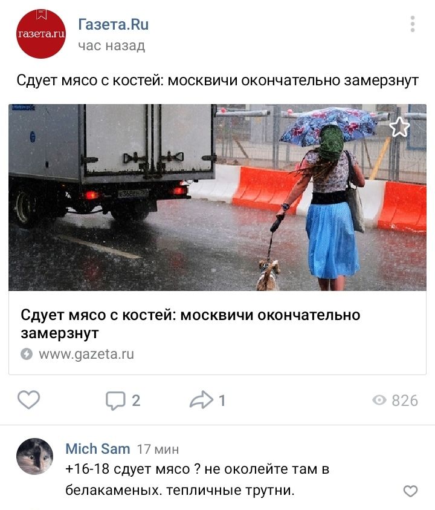Like Mich Sam's comment with small heart
Image resolution: width=435 pixels, height=510 pixels.
click(x=410, y=491)
